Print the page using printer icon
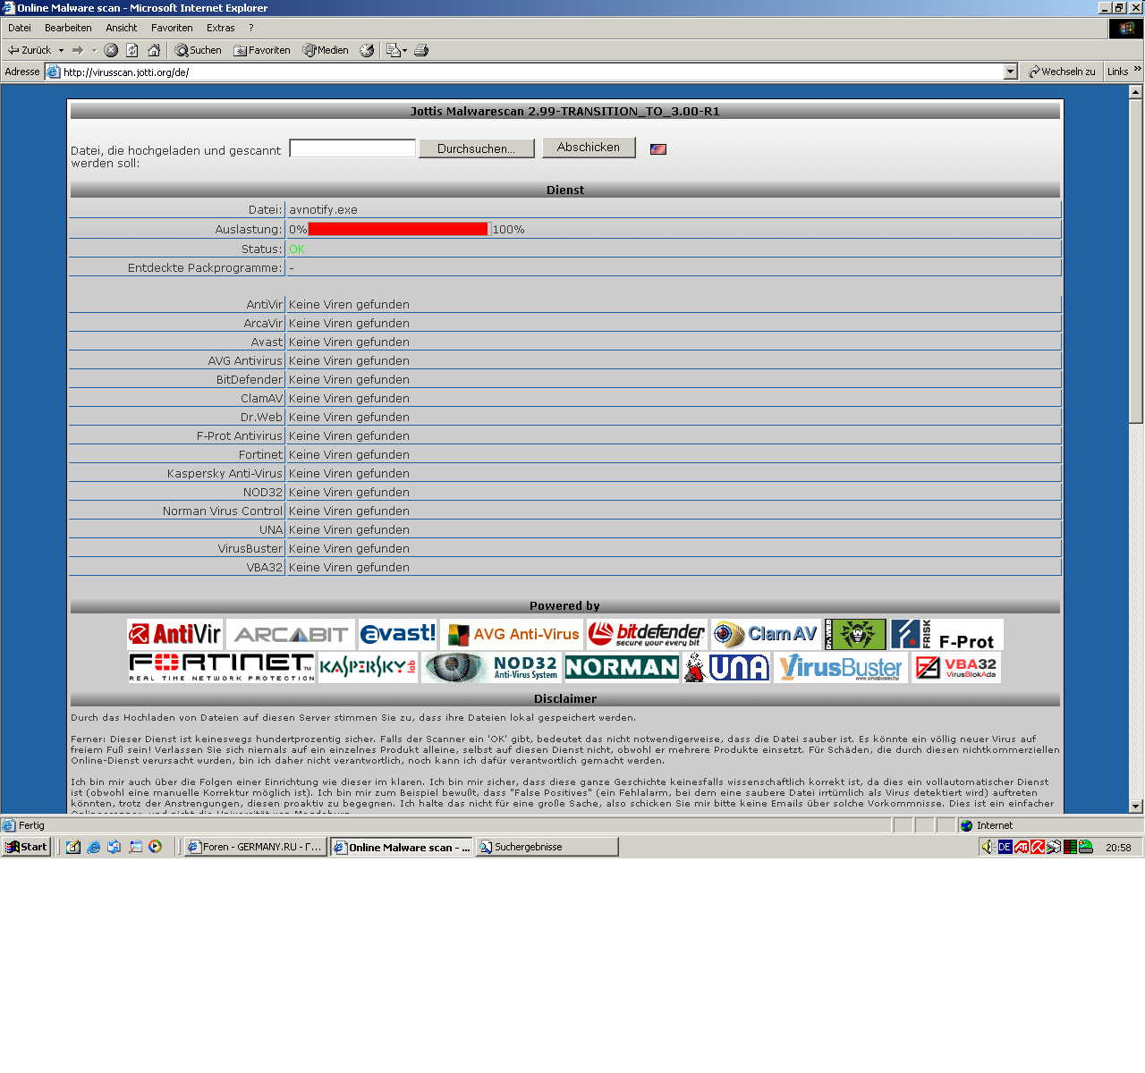The image size is (1145, 1073). 421,50
